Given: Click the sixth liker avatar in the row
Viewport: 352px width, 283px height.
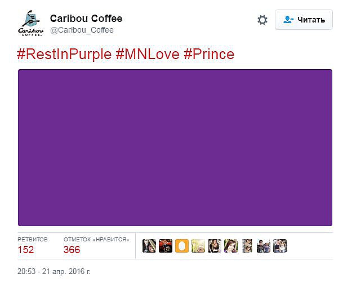Looking at the screenshot, I should click(x=231, y=246).
